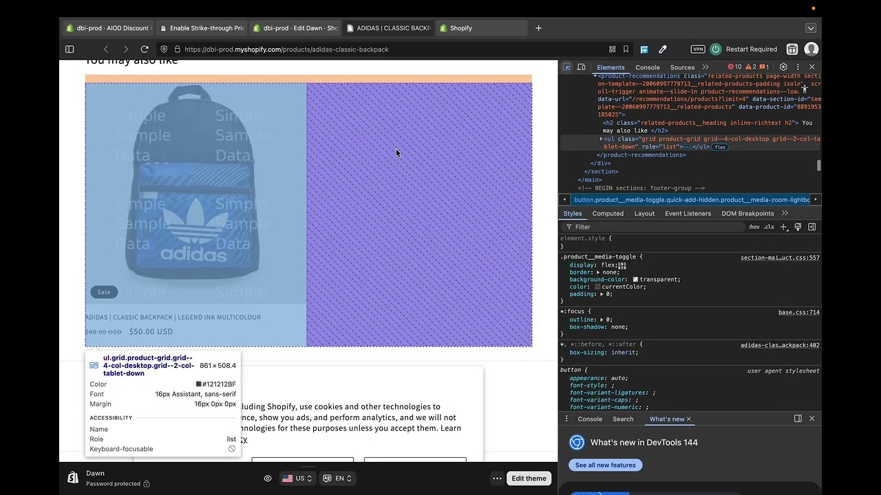Open a new browser tab with plus
The height and width of the screenshot is (495, 881).
click(538, 28)
